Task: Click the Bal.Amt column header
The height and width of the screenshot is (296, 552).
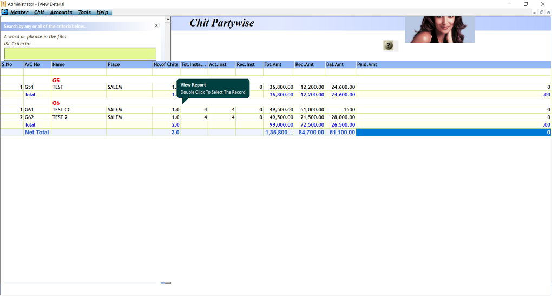Action: pyautogui.click(x=340, y=65)
